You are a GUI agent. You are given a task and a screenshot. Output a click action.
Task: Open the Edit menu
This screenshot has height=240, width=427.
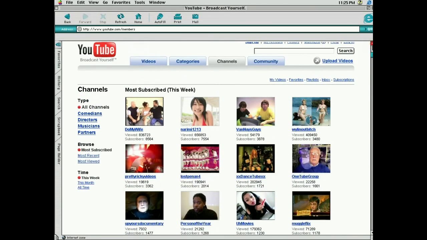[x=81, y=2]
